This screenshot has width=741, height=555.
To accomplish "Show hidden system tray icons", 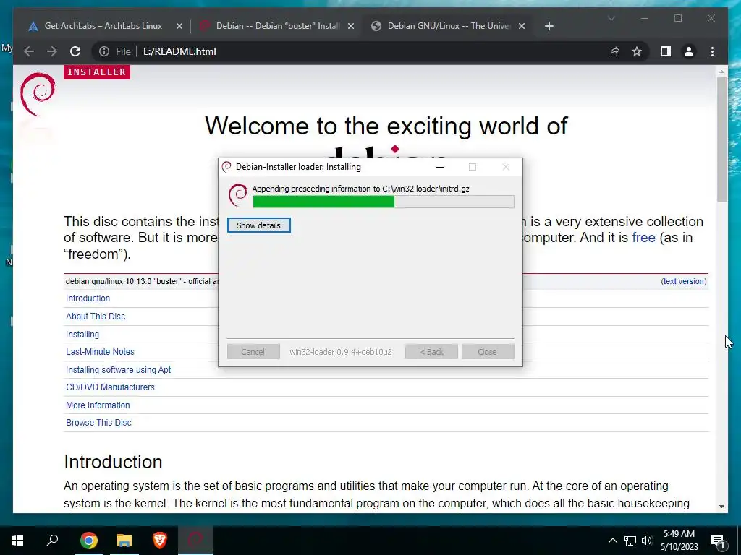I will coord(612,541).
